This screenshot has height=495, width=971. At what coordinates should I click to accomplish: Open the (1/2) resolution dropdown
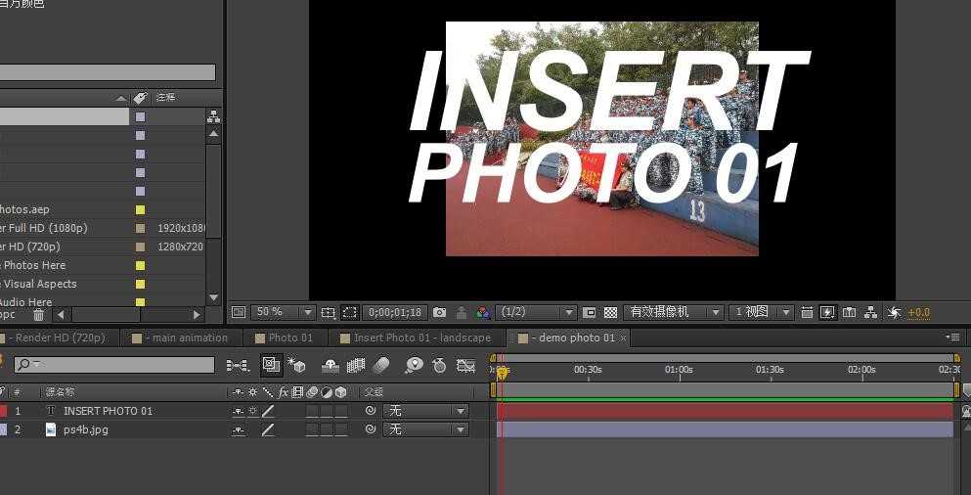537,313
